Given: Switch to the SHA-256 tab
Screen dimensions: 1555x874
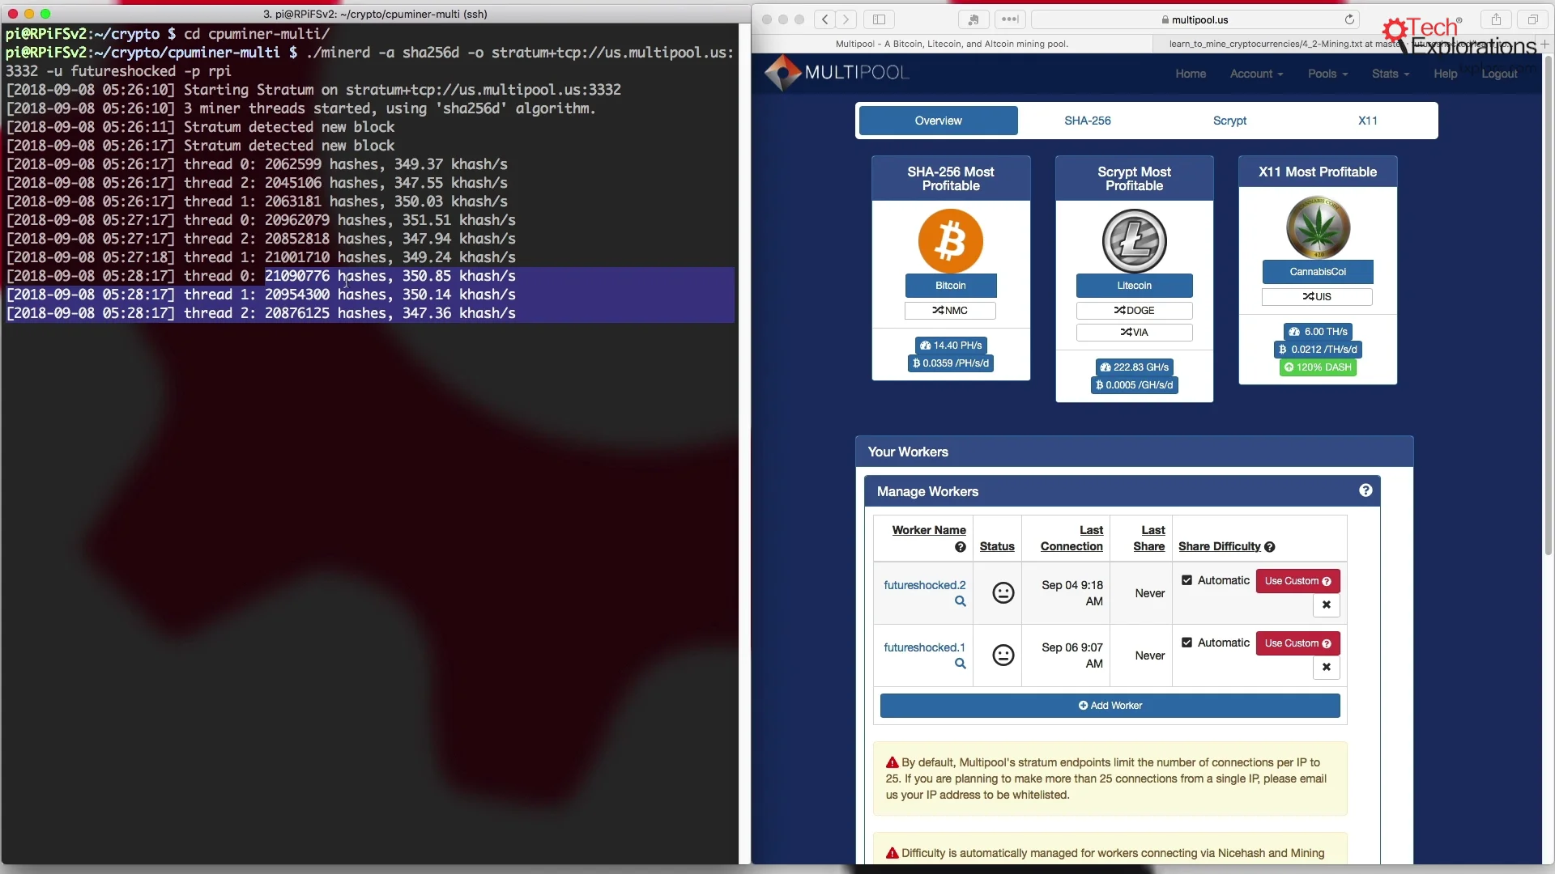Looking at the screenshot, I should point(1087,121).
